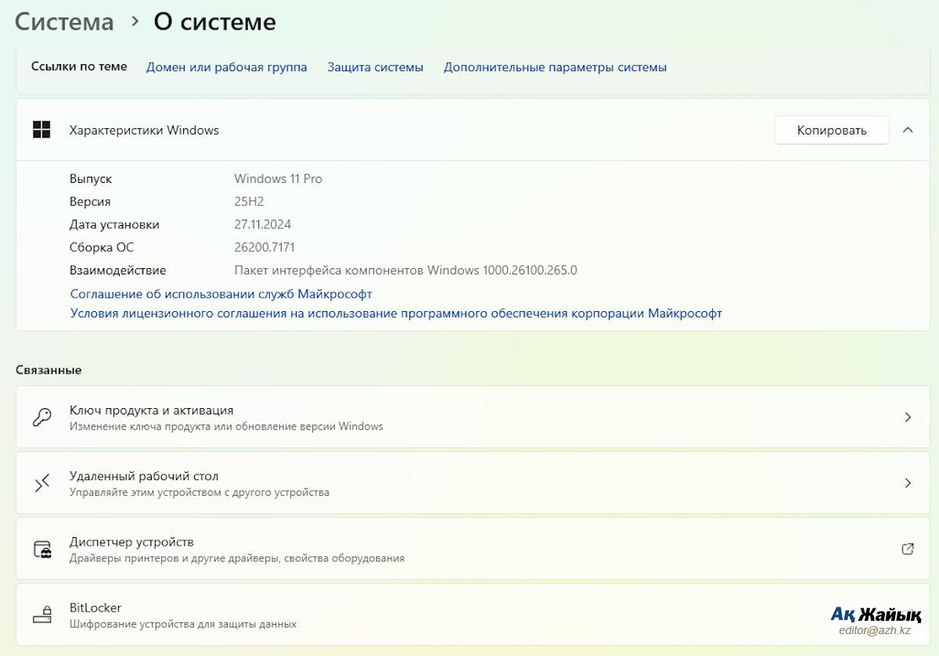Image resolution: width=939 pixels, height=656 pixels.
Task: Open Соглашение об использовании служб Майкрософт
Action: [x=220, y=293]
